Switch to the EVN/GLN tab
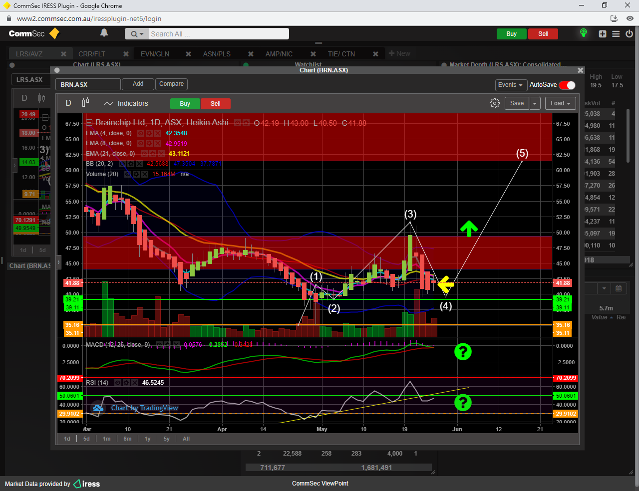 pyautogui.click(x=155, y=54)
